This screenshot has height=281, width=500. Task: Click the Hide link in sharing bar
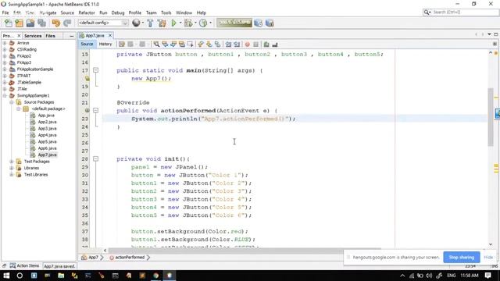pos(488,257)
